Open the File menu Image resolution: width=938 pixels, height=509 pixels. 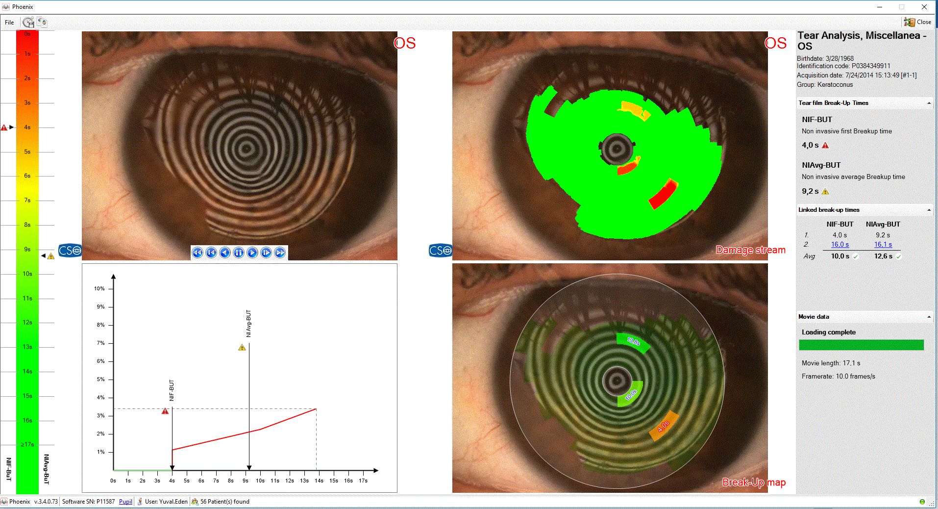(x=9, y=22)
